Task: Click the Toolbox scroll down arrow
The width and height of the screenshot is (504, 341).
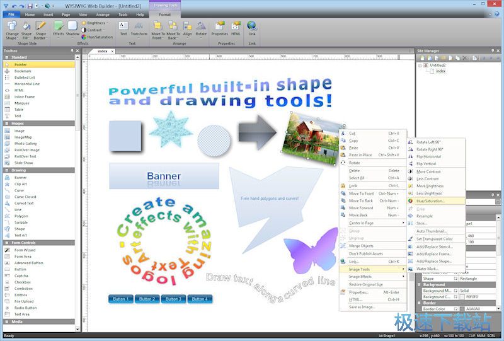Action: [x=77, y=329]
